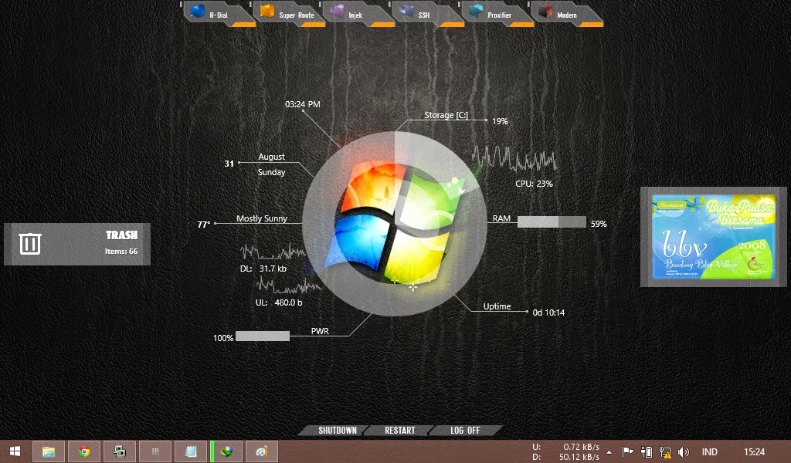
Task: Click the IND input language indicator
Action: pyautogui.click(x=709, y=452)
